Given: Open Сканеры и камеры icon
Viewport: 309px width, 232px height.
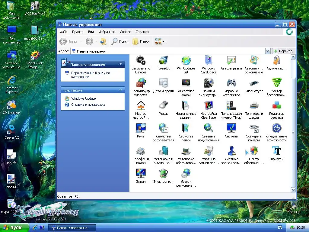Looking at the screenshot, I should click(x=254, y=133).
